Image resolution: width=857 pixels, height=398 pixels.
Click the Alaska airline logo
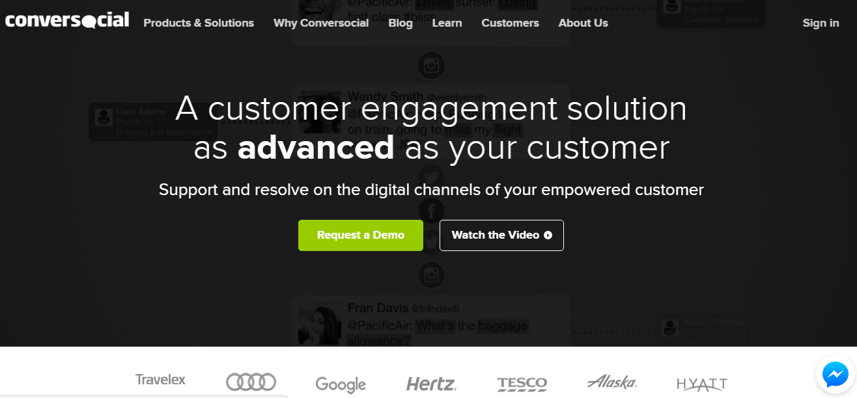(611, 382)
